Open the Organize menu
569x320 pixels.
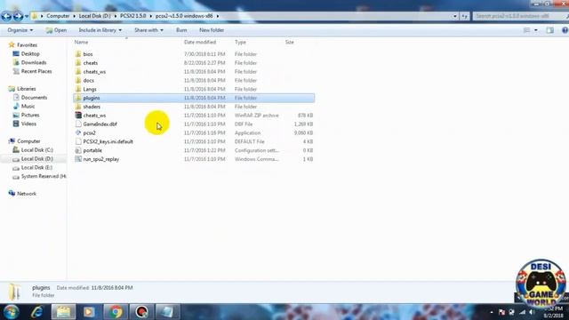pos(20,30)
